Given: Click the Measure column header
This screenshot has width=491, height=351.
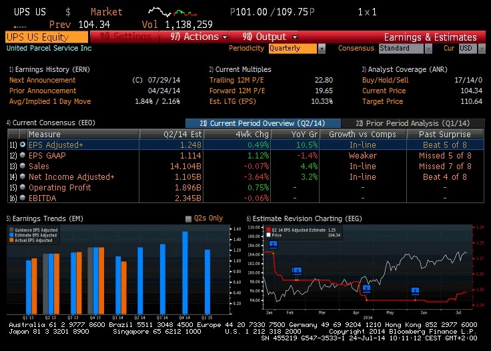Looking at the screenshot, I should point(83,134).
